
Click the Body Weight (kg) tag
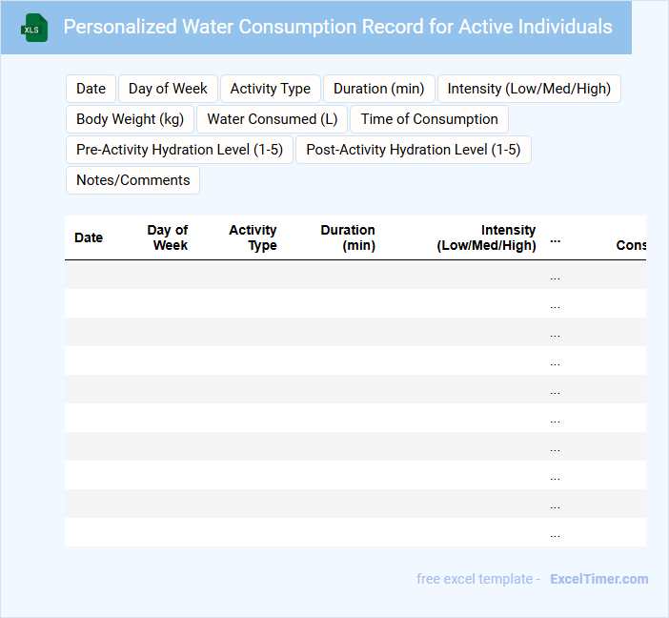pos(130,119)
